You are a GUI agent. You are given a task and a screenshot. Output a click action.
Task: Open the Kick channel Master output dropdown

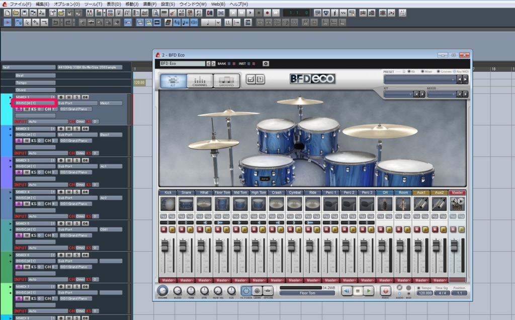click(x=168, y=280)
